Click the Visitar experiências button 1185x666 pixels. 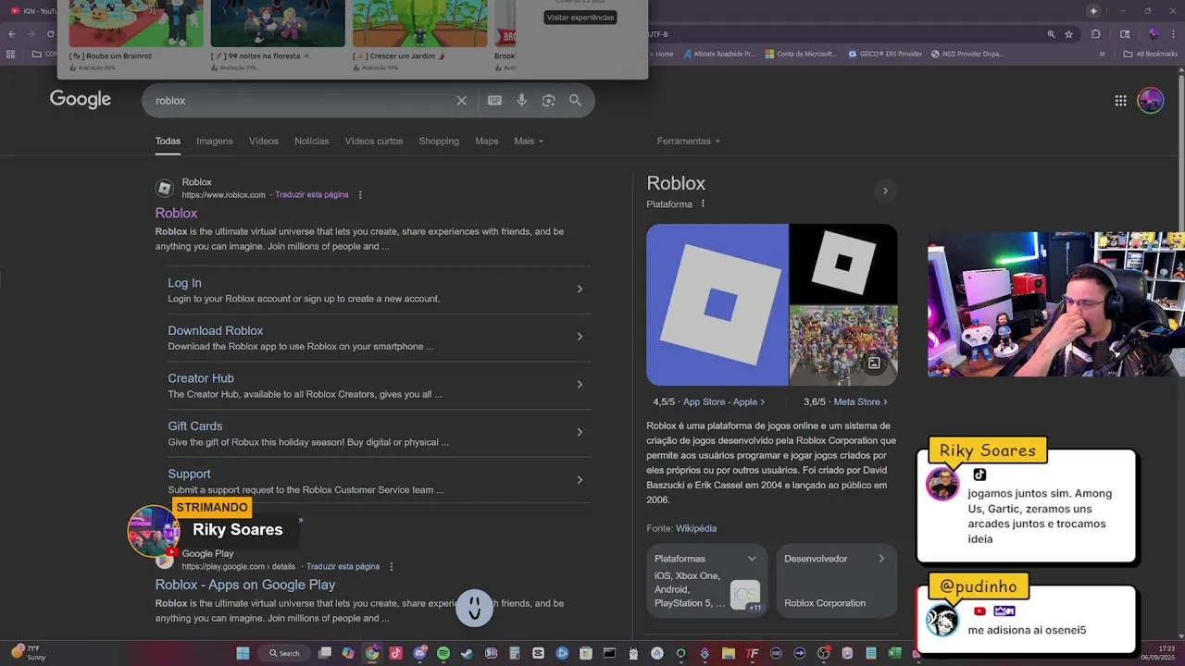point(580,18)
